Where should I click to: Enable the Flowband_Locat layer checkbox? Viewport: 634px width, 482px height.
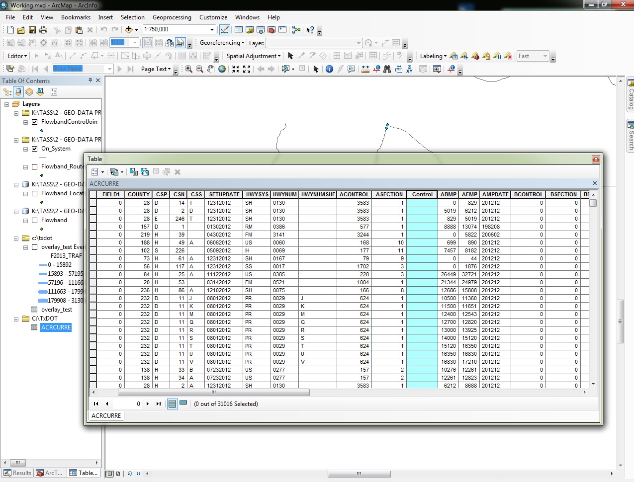pos(35,194)
